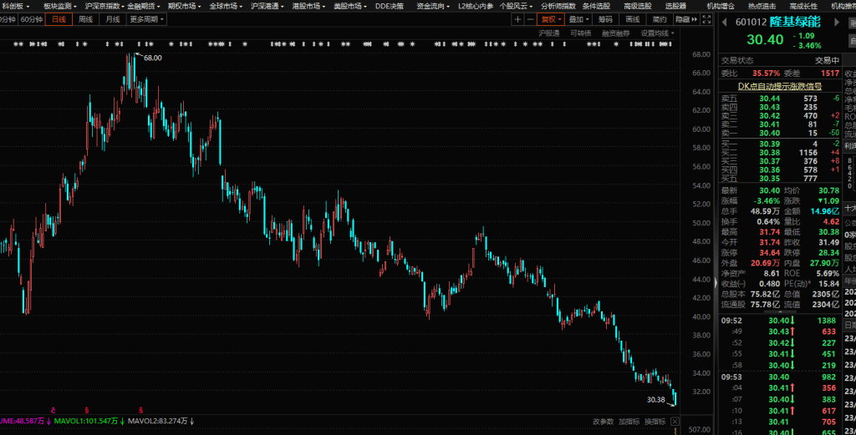This screenshot has width=856, height=435.
Task: Click 09:52 trade tick row
Action: (780, 321)
